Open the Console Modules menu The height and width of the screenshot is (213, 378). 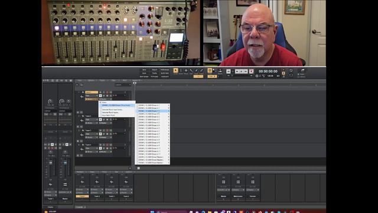coord(80,172)
